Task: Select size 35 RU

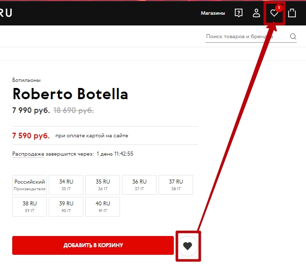Action: (103, 185)
